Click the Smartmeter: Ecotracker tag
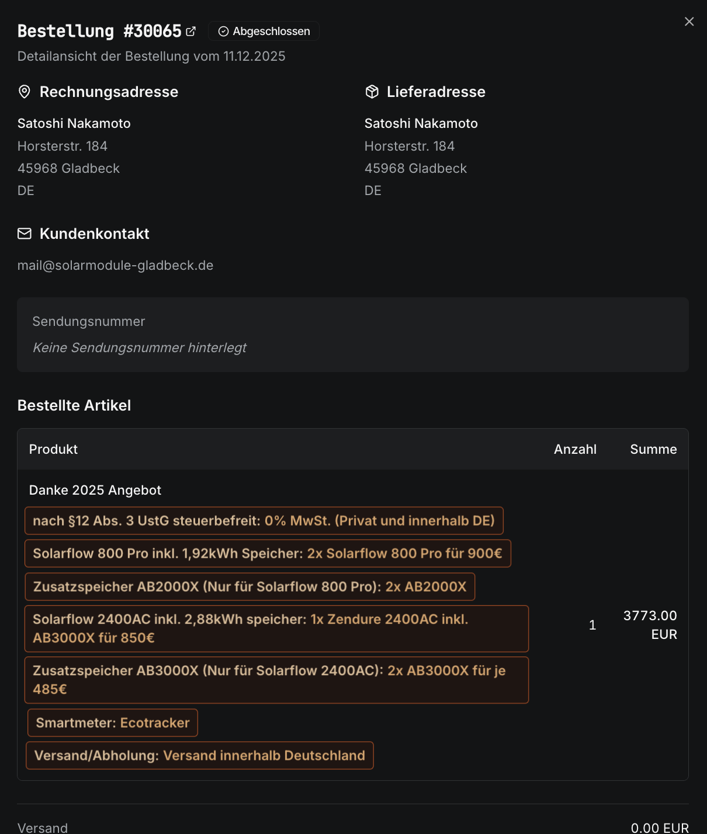707x834 pixels. [x=113, y=723]
